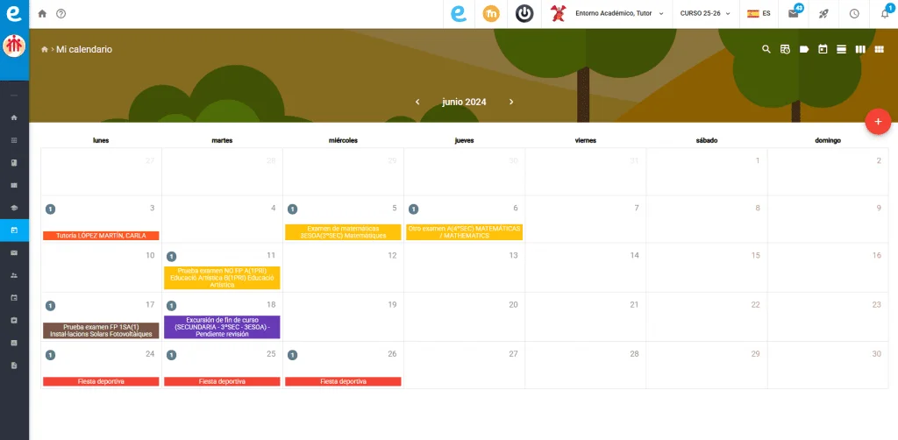
Task: Click the help question mark icon
Action: click(x=61, y=14)
